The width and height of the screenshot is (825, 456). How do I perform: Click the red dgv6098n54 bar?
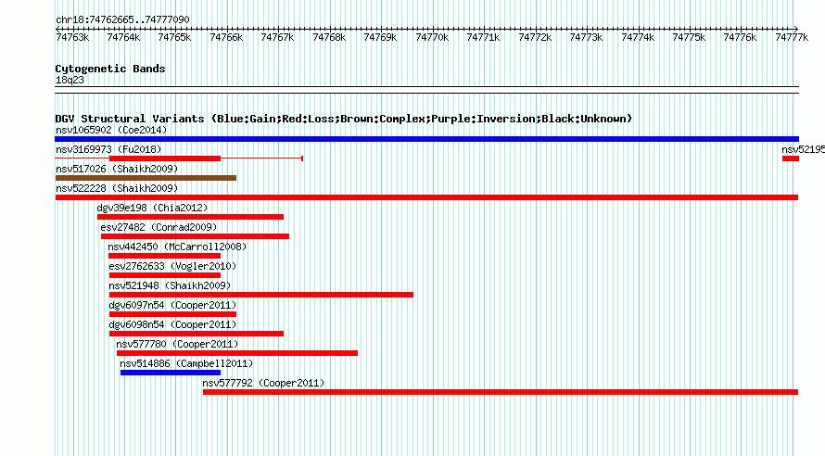pyautogui.click(x=197, y=334)
